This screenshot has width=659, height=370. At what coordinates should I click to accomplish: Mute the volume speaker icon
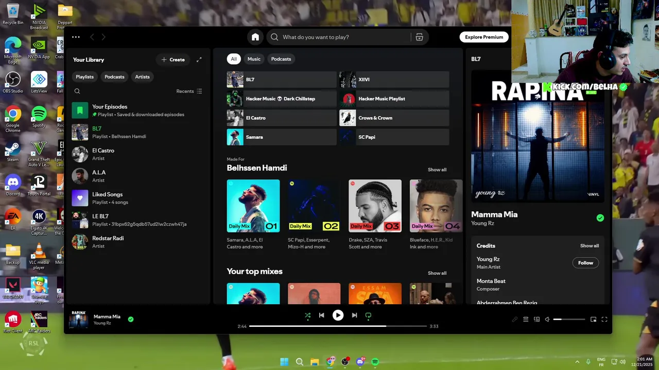(x=547, y=319)
